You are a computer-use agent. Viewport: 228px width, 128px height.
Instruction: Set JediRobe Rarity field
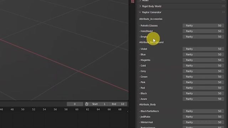203,117
